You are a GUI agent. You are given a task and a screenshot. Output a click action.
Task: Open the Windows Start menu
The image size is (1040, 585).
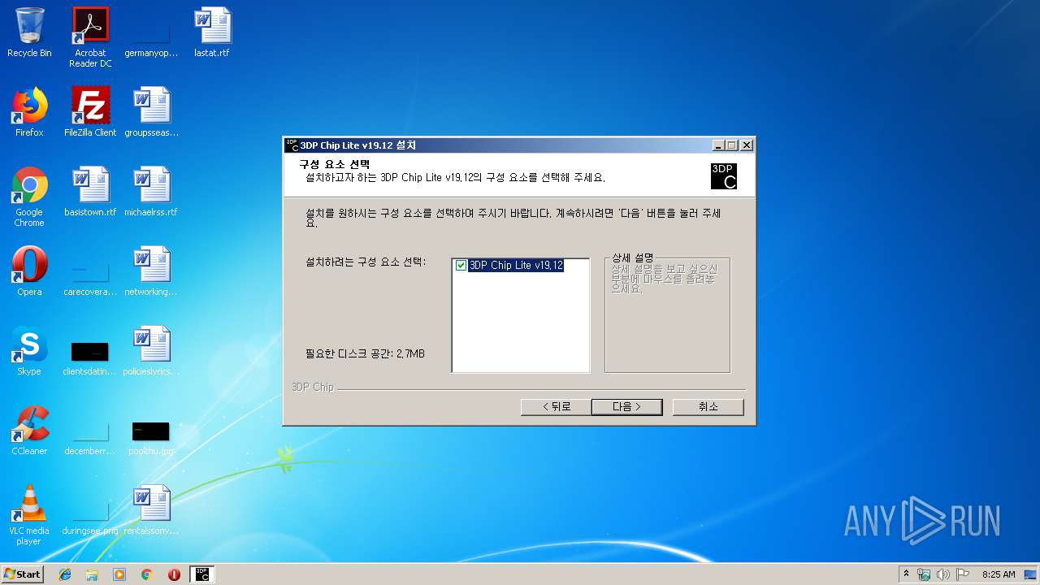(23, 574)
